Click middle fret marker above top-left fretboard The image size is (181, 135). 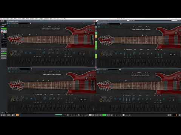pyautogui.click(x=30, y=34)
